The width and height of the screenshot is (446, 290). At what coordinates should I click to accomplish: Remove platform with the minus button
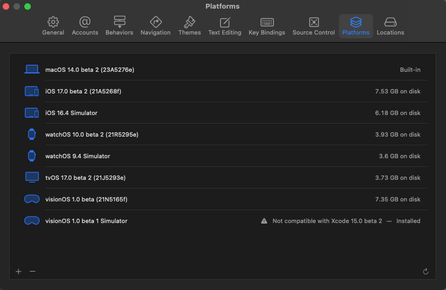(x=32, y=272)
